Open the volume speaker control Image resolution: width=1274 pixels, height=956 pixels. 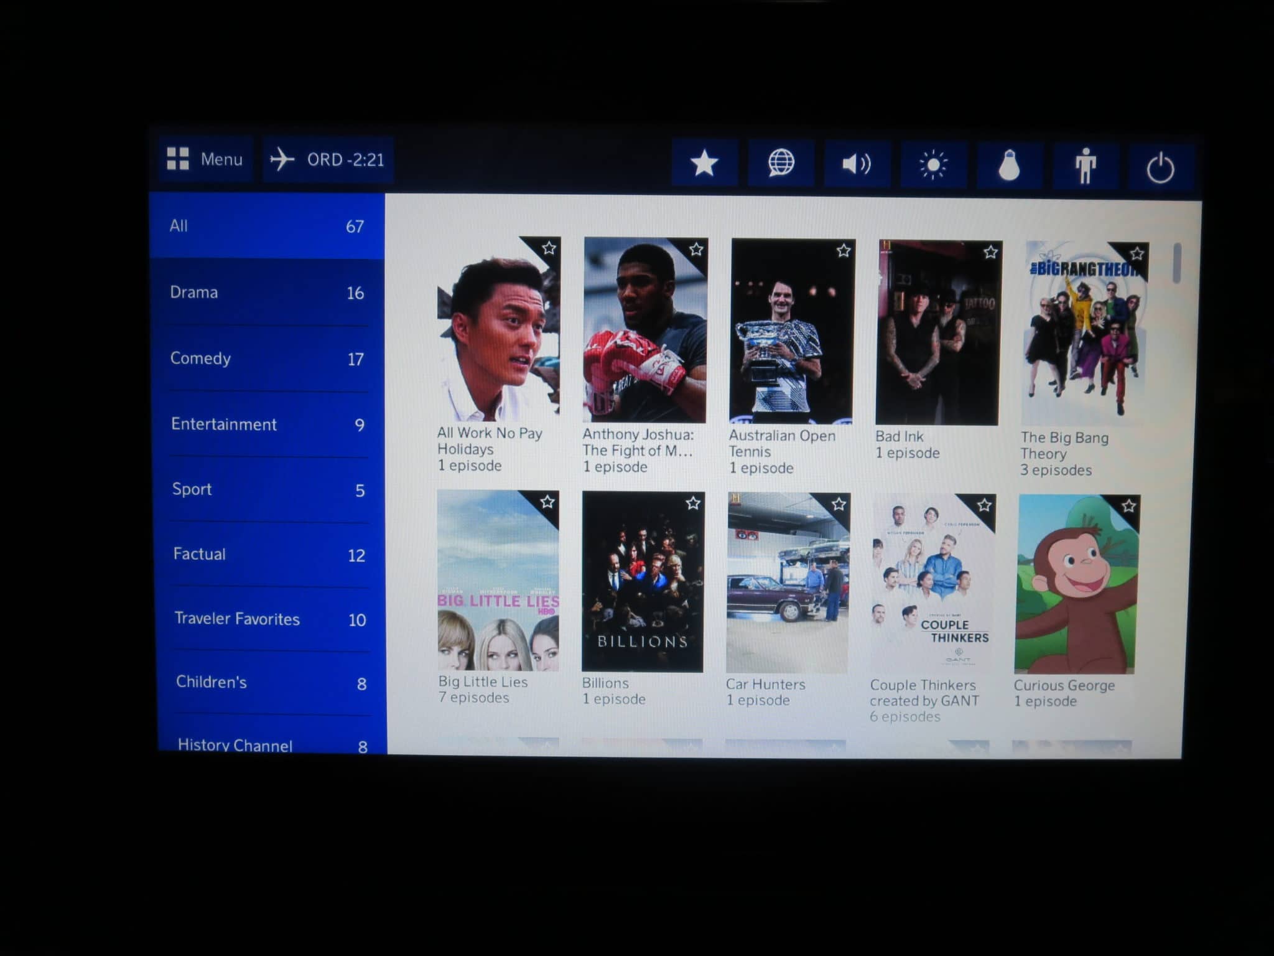click(857, 164)
